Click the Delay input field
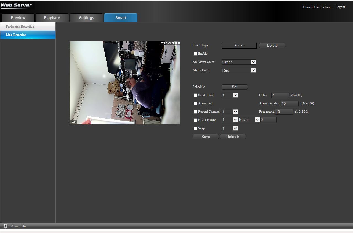Viewport: 353px width, 233px height. click(280, 95)
